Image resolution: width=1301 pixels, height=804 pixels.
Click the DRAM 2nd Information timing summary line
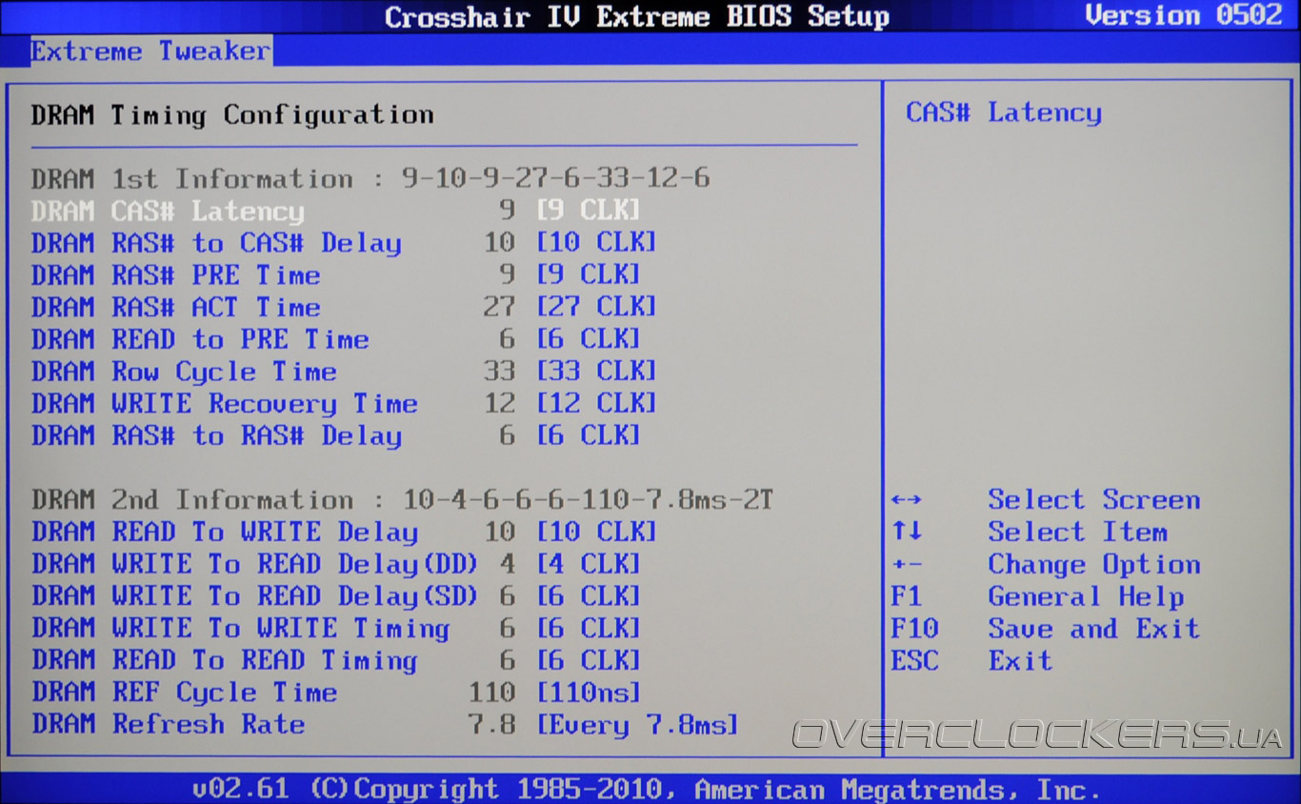(402, 500)
